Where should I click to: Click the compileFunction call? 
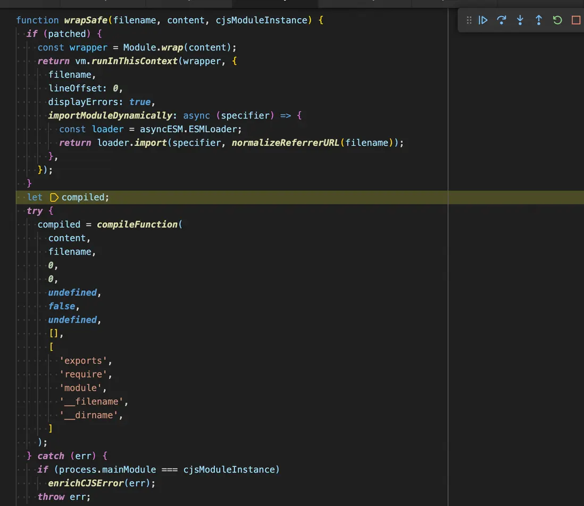tap(137, 224)
